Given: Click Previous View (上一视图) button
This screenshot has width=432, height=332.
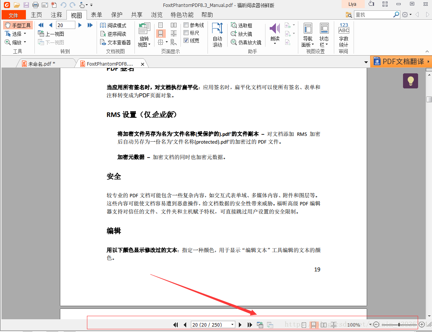Looking at the screenshot, I should click(51, 34).
